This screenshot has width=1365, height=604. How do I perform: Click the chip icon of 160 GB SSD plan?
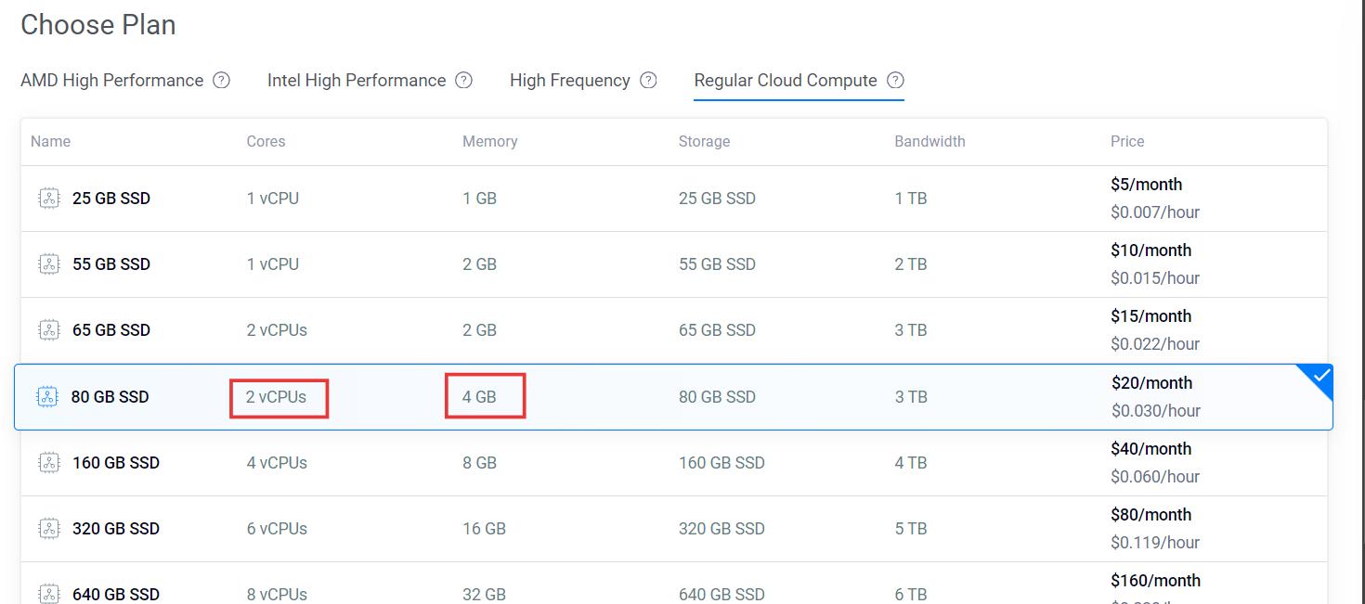click(x=48, y=462)
